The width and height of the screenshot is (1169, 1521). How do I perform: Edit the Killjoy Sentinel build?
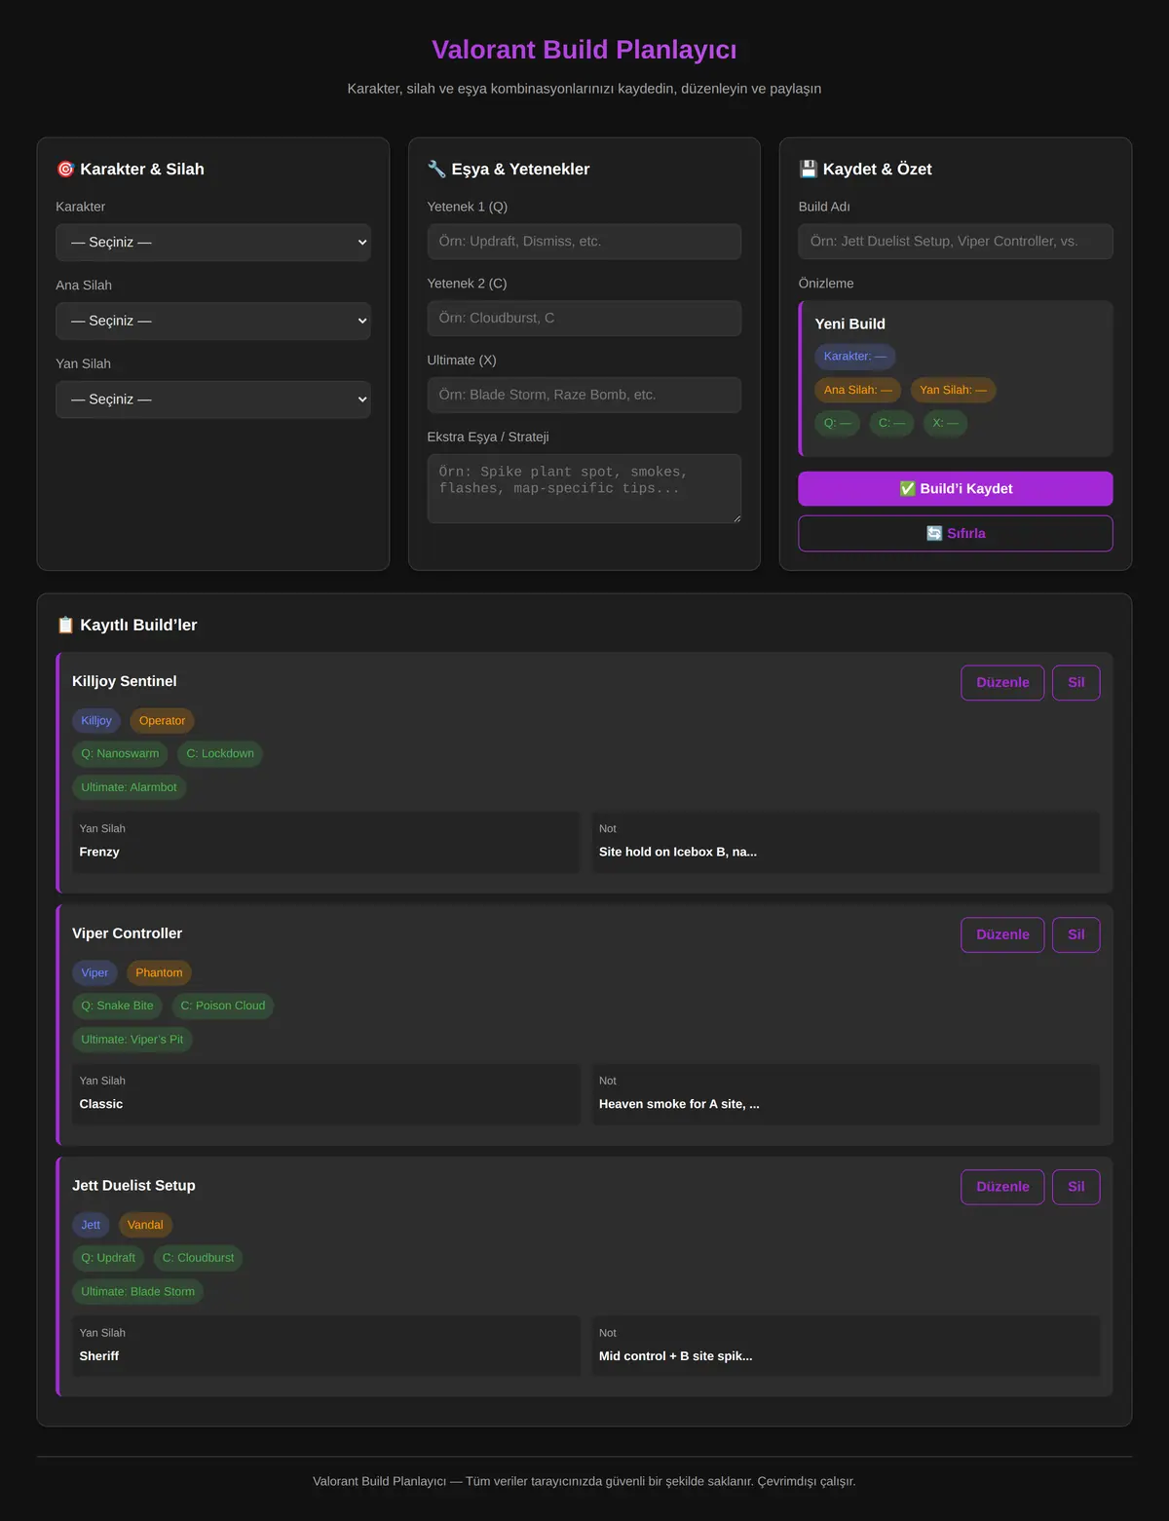[1002, 682]
